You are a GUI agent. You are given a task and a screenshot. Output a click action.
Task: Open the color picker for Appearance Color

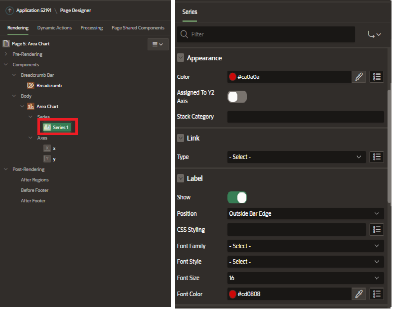click(359, 77)
